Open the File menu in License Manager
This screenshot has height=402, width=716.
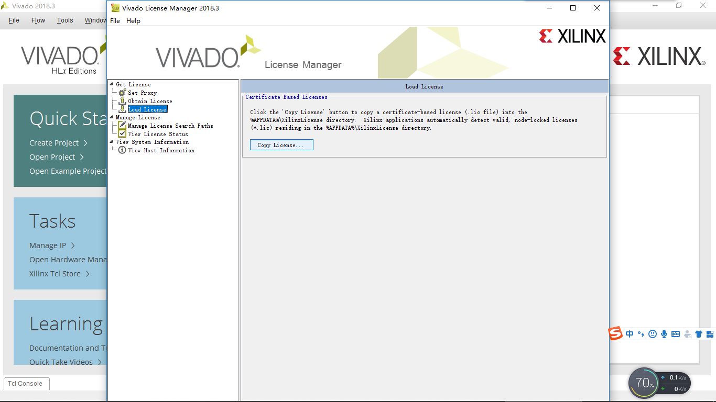click(115, 20)
